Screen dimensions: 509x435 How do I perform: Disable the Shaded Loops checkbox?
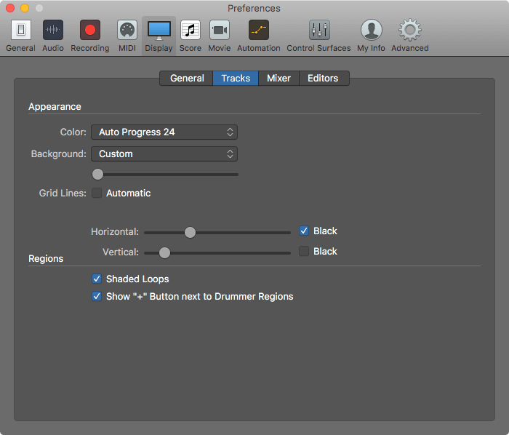click(x=97, y=279)
